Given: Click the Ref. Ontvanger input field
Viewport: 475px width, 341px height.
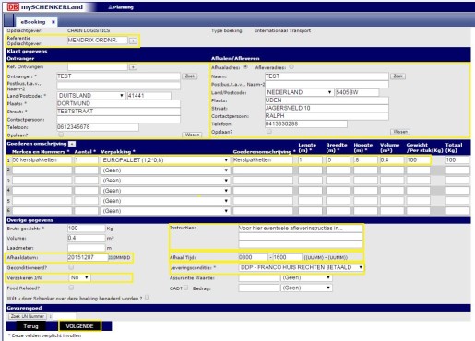Looking at the screenshot, I should coord(98,67).
